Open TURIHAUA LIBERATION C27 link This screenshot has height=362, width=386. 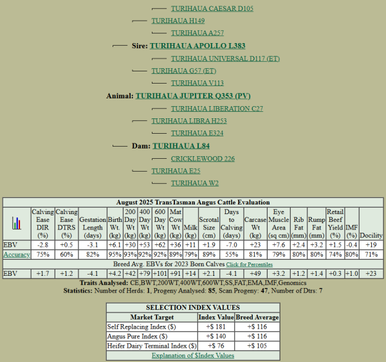pyautogui.click(x=217, y=109)
